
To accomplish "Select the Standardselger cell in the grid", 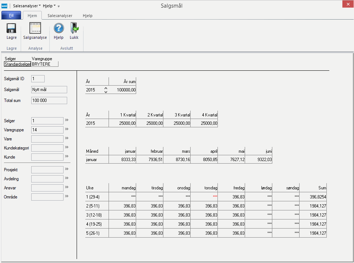I will (x=17, y=64).
